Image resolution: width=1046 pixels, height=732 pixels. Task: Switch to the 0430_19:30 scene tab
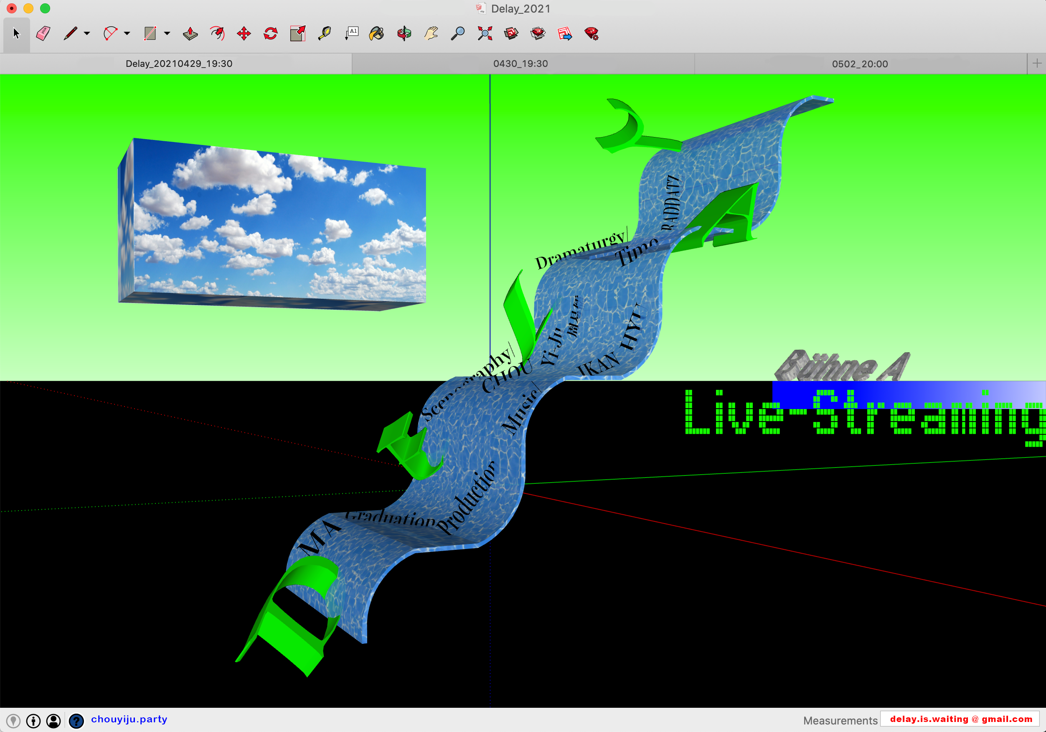[x=520, y=64]
